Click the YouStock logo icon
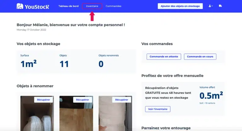The image size is (242, 131). click(20, 6)
